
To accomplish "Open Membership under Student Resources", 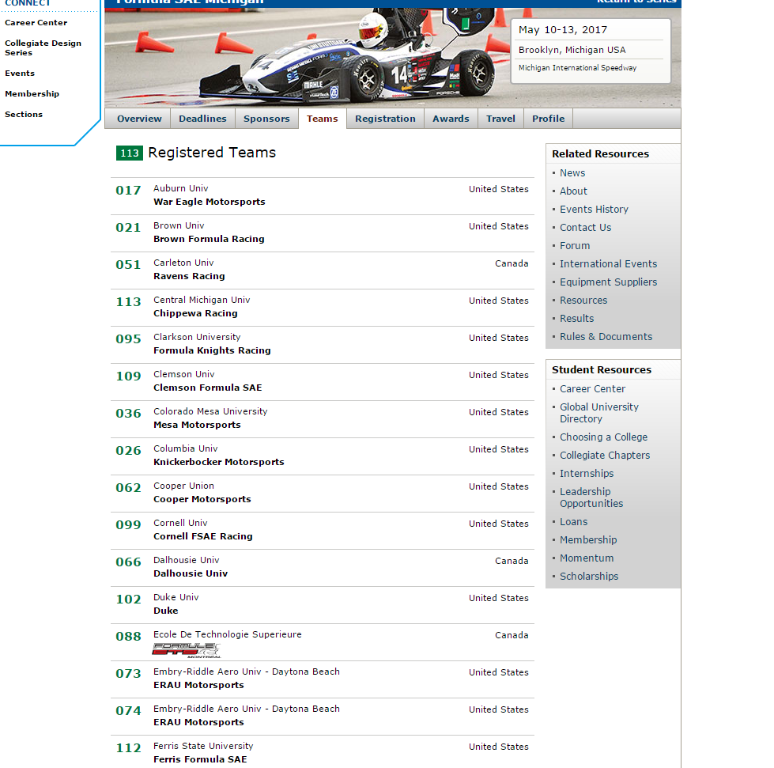I will click(588, 540).
